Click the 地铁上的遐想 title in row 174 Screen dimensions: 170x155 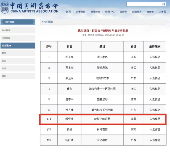coord(102,119)
